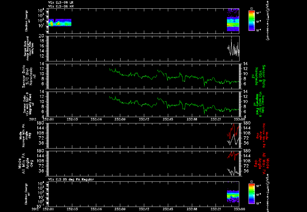Click the green MAG SAF-B trace in fourth panel
This screenshot has height=212, width=307.
174,105
